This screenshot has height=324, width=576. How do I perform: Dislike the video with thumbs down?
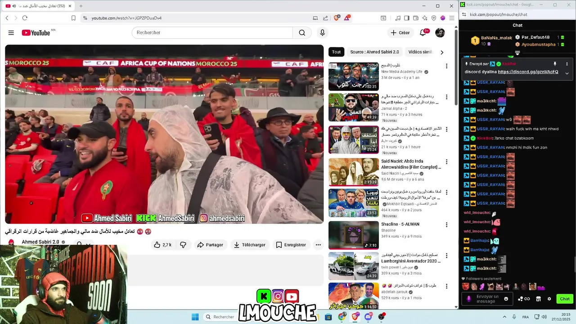[183, 245]
